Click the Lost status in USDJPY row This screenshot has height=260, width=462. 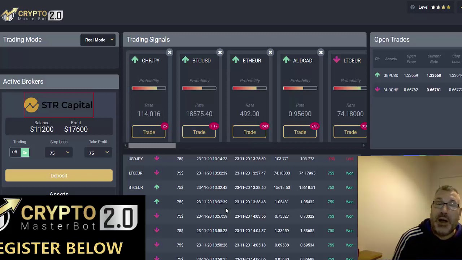(x=350, y=159)
